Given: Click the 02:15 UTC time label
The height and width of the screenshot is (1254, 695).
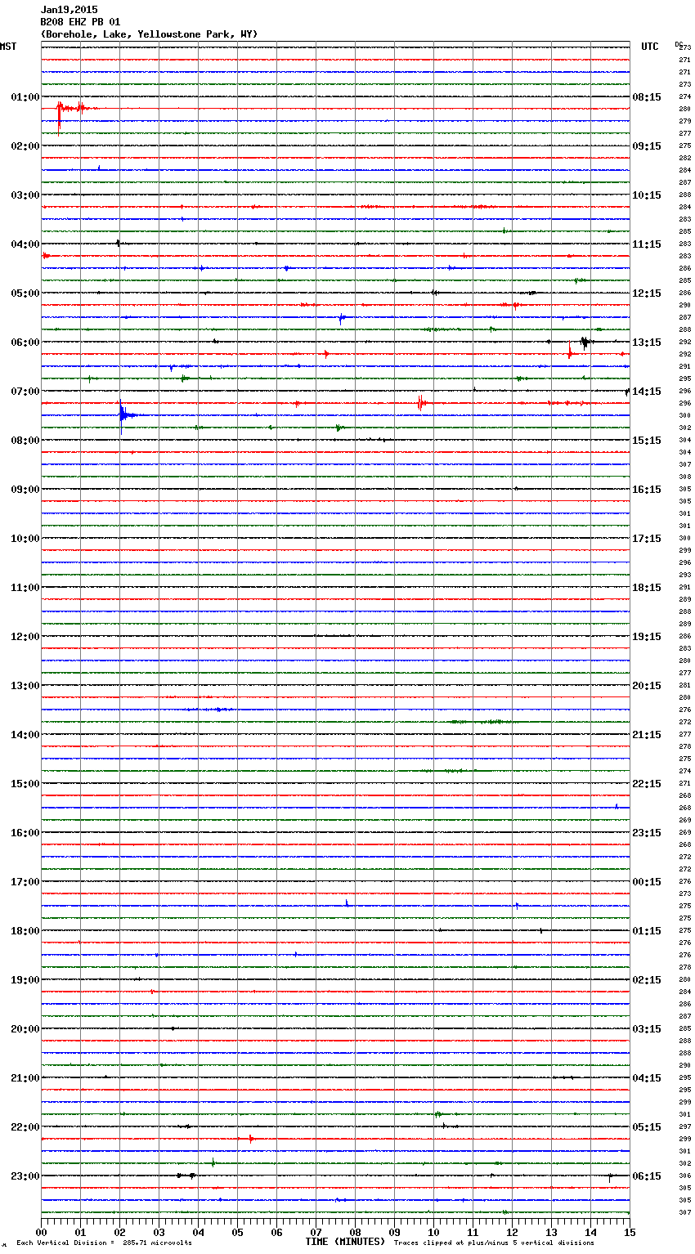Looking at the screenshot, I should tap(647, 980).
